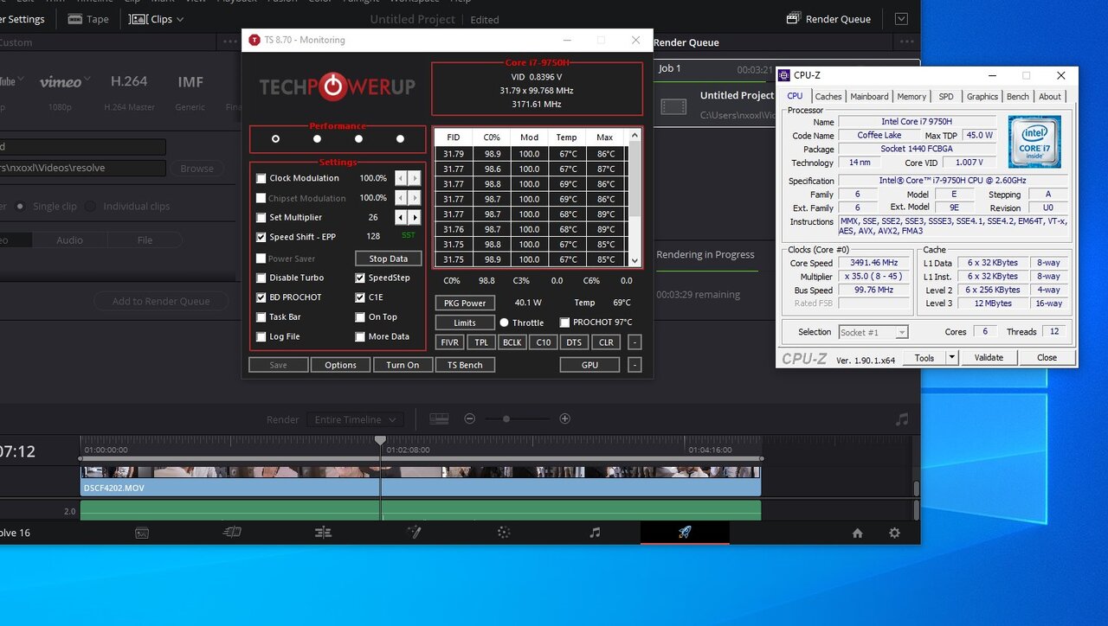
Task: Toggle PROCHOT 97°C checkbox
Action: [565, 323]
